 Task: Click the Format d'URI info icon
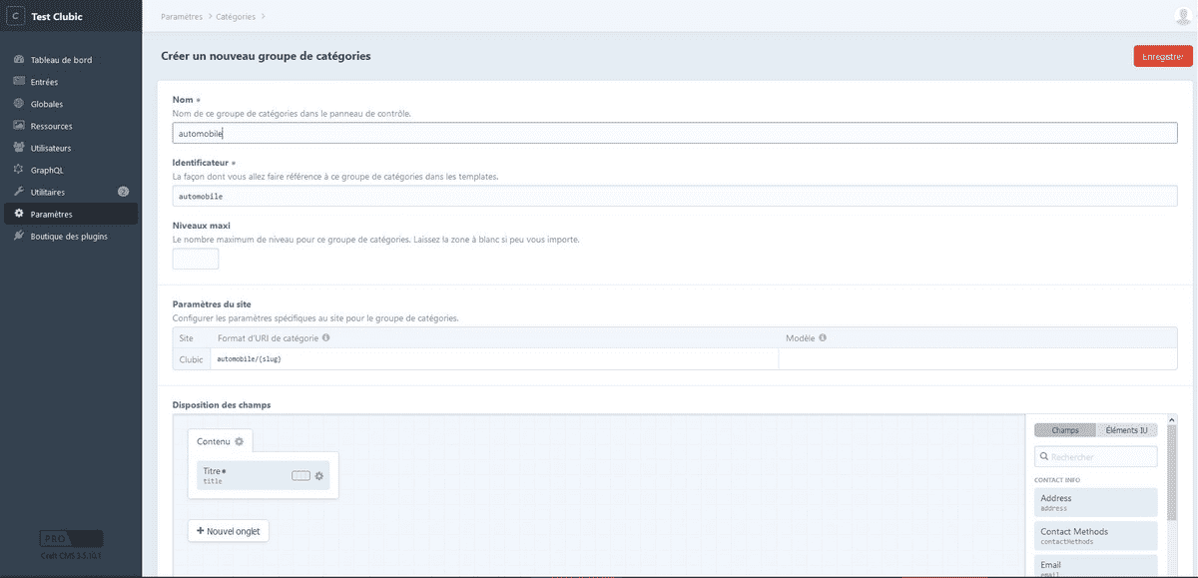click(326, 338)
